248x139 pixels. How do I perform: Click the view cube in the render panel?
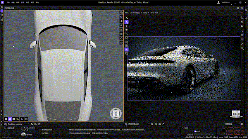point(236,114)
